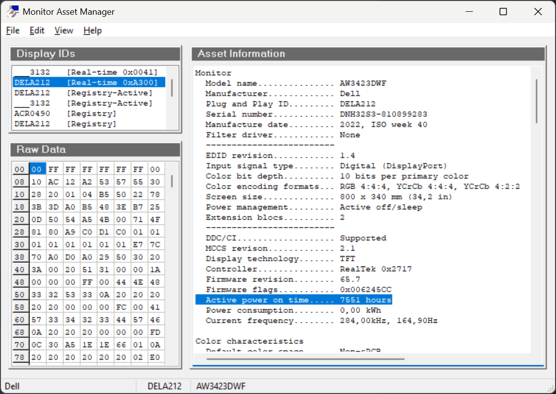Click the AW3423DWF status bar entry
556x394 pixels.
coord(221,386)
